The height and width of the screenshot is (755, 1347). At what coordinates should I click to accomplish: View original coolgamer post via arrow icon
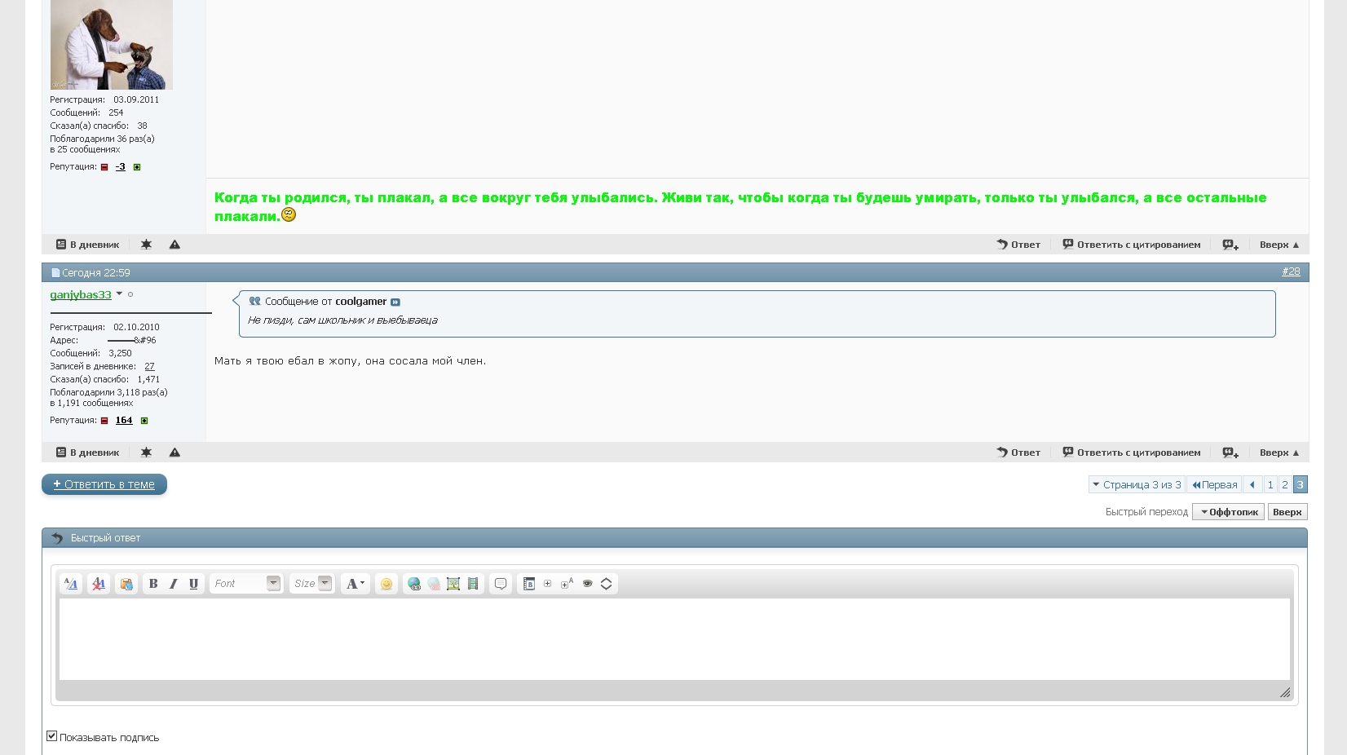(x=395, y=302)
